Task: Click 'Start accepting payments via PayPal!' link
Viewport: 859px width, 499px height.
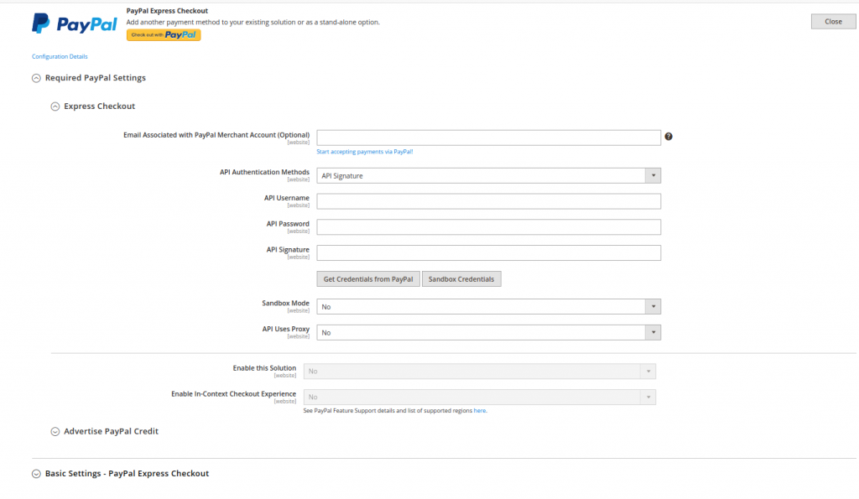Action: click(364, 152)
